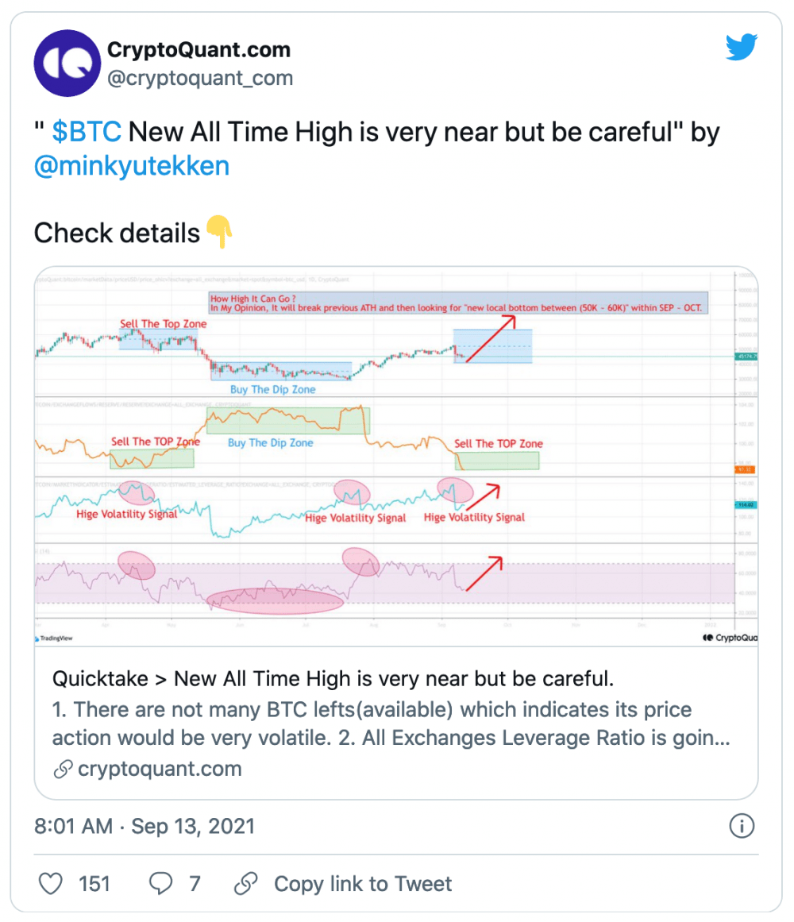Click the pointing-down hand emoji
This screenshot has width=794, height=922.
pyautogui.click(x=220, y=232)
